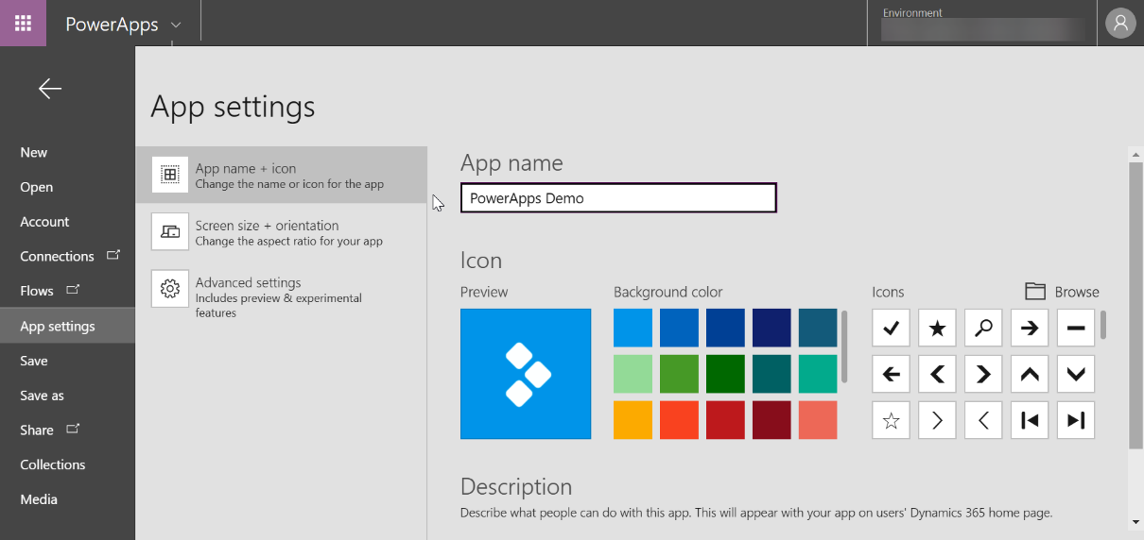Expand the PowerApps header dropdown chevron
Viewport: 1144px width, 540px height.
coord(176,25)
